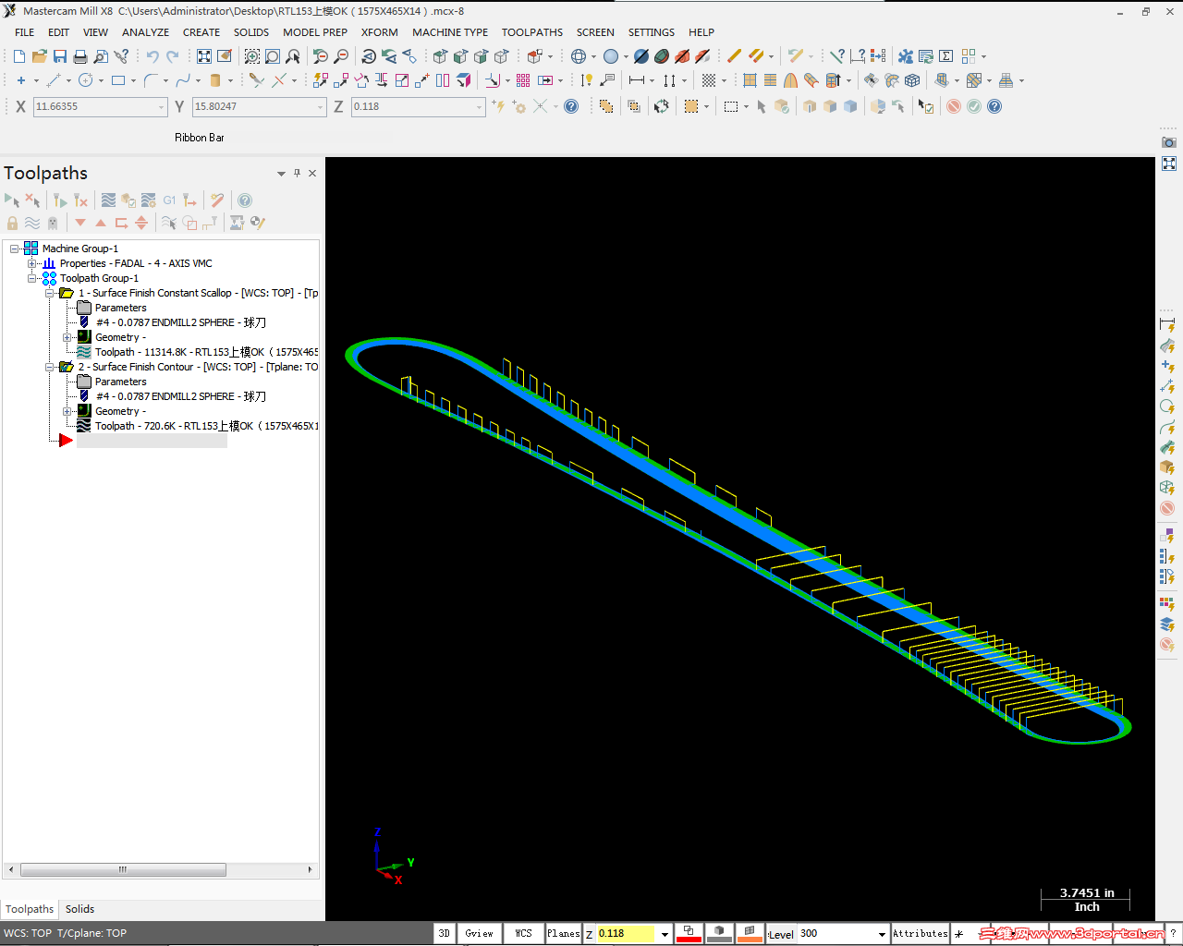The height and width of the screenshot is (946, 1183).
Task: Click the Zoom window icon
Action: click(x=251, y=56)
